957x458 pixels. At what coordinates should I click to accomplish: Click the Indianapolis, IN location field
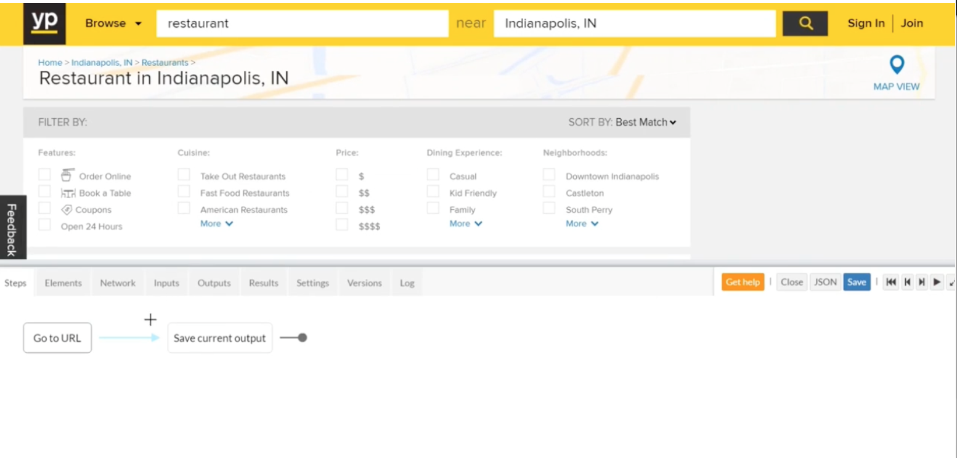pos(634,23)
